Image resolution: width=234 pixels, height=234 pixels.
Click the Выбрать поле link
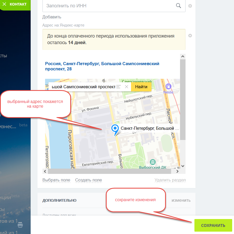[x=56, y=180]
